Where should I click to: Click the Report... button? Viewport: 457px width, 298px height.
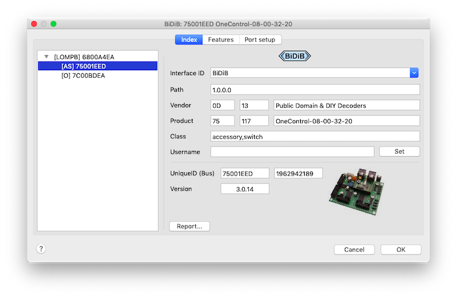190,226
